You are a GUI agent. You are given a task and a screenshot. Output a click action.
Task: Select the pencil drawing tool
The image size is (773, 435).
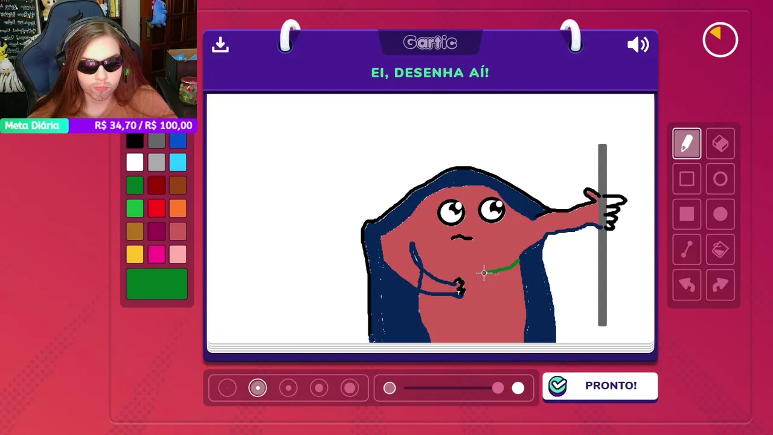point(687,144)
